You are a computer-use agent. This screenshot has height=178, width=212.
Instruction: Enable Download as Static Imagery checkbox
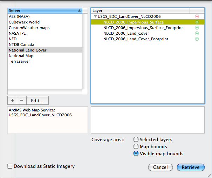coord(10,166)
